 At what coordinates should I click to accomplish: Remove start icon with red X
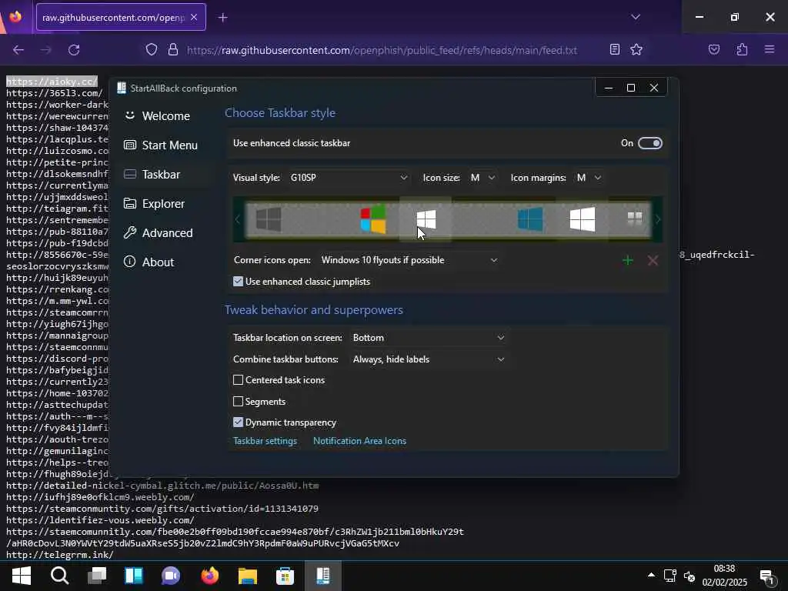[x=653, y=260]
